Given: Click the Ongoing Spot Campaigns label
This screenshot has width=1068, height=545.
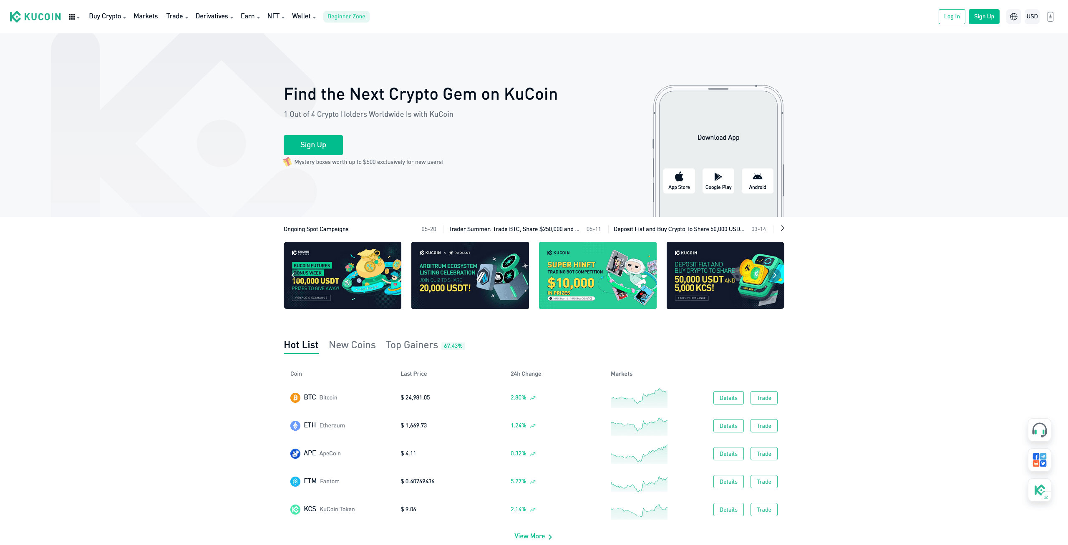Looking at the screenshot, I should click(x=316, y=229).
